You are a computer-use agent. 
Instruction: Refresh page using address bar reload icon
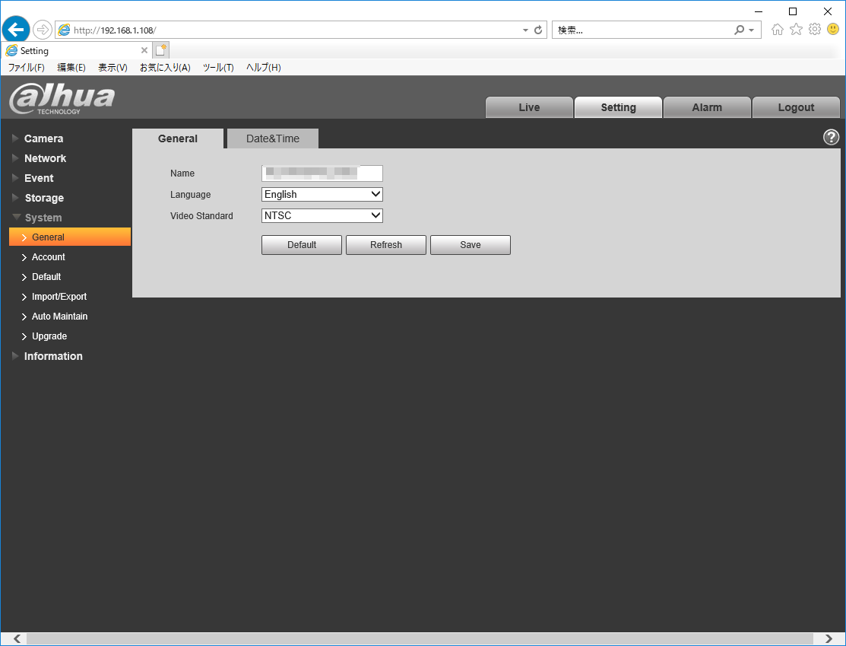538,30
